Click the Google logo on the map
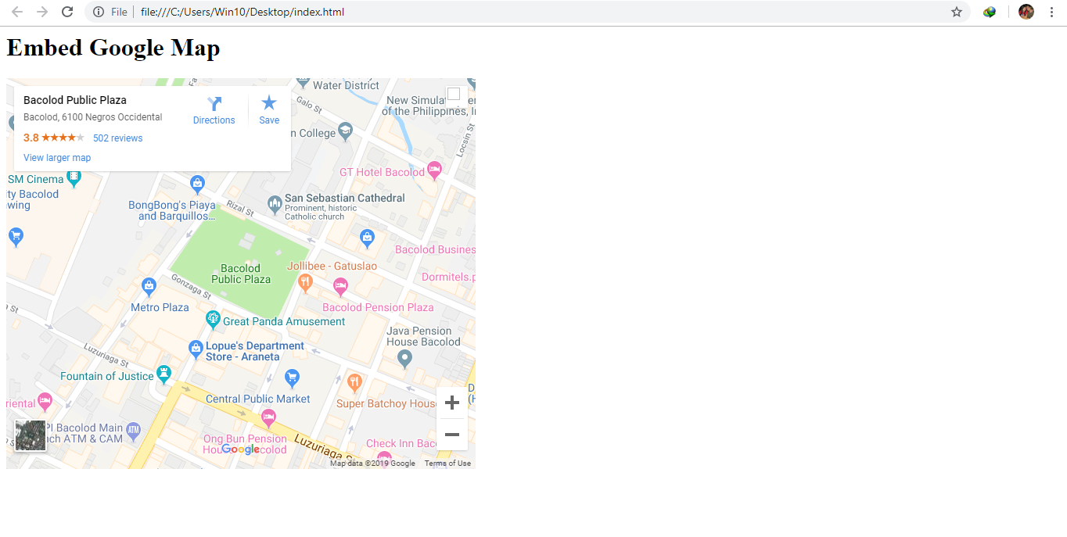The width and height of the screenshot is (1067, 537). tap(240, 449)
